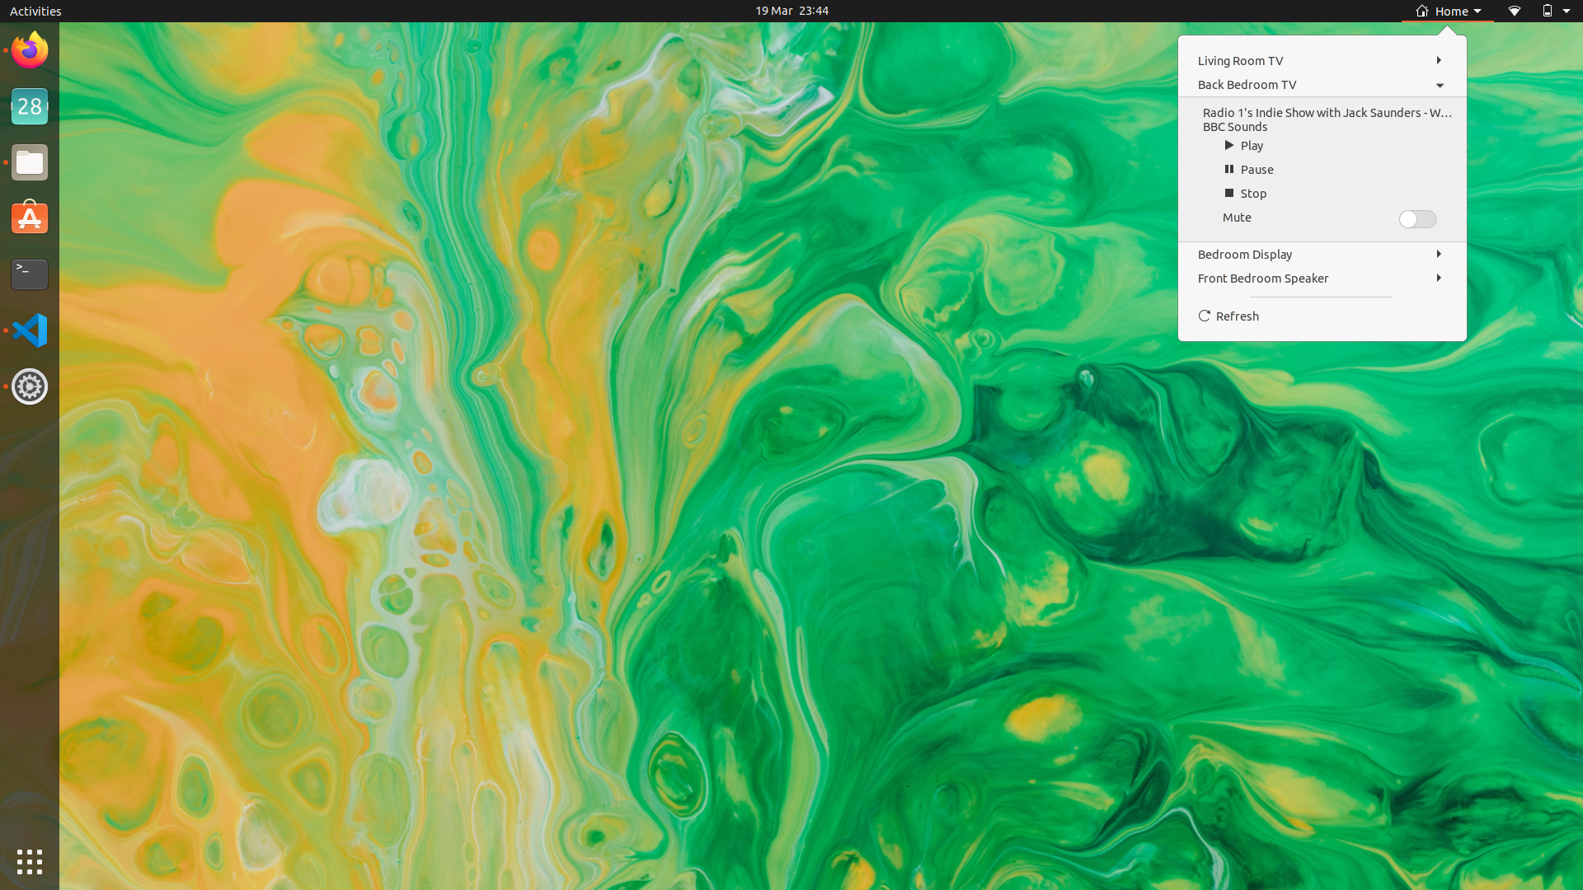Expand Bedroom Display submenu arrow
1583x890 pixels.
(1438, 254)
